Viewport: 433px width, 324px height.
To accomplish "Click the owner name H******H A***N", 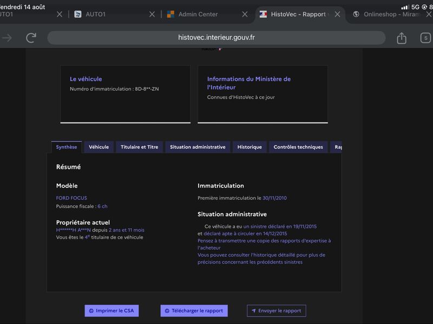I will 74,230.
